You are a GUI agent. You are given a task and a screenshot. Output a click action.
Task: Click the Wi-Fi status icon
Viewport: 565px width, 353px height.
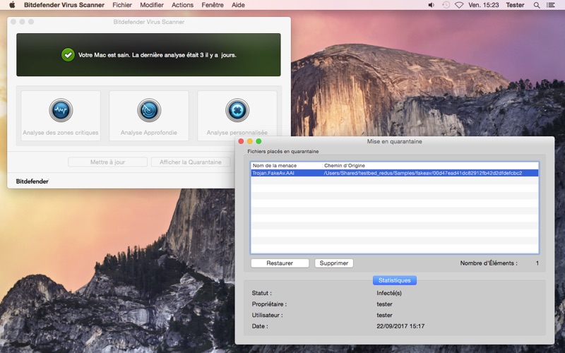tap(459, 5)
